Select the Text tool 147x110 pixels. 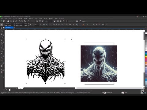pyautogui.click(x=2, y=54)
